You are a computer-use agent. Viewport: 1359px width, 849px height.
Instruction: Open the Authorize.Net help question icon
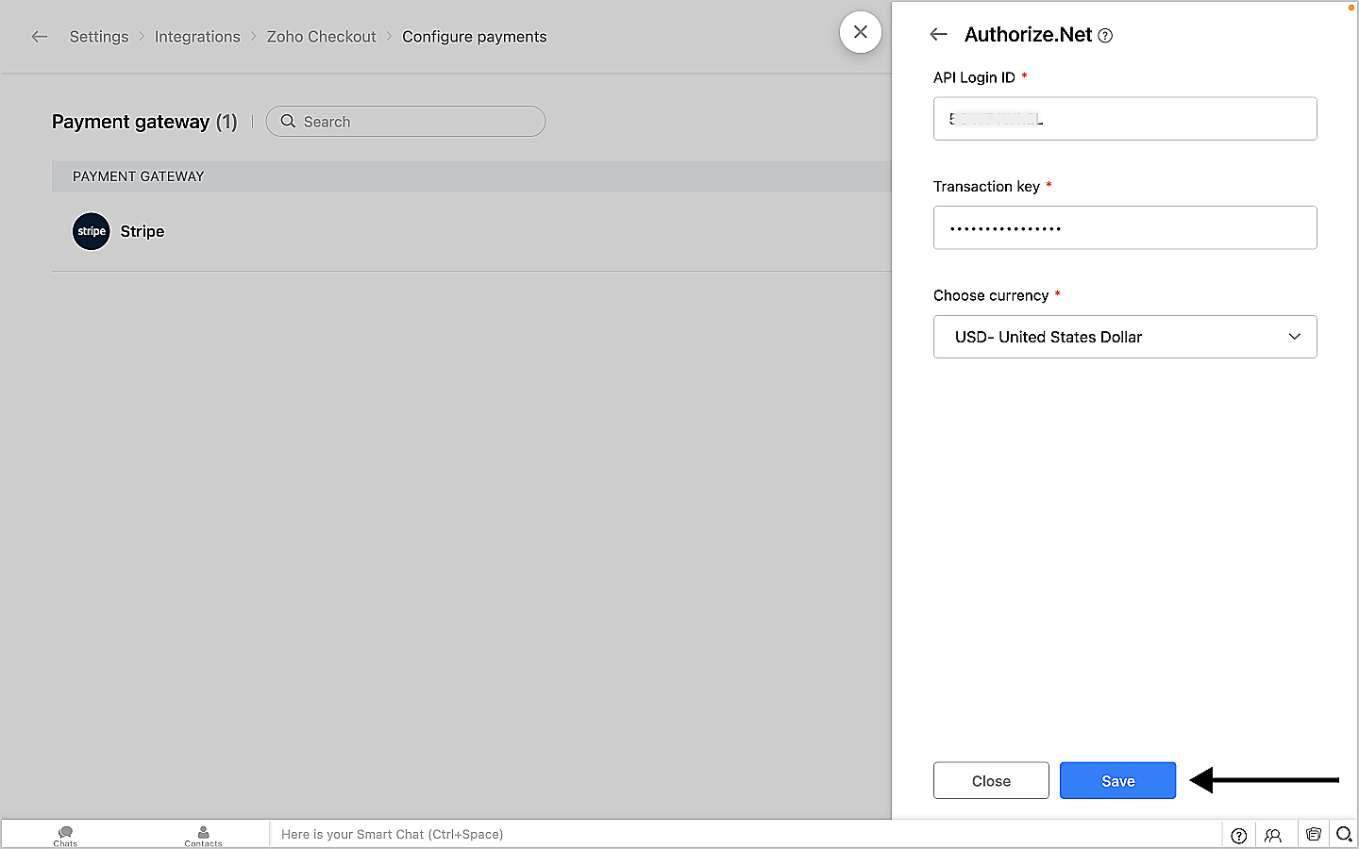[1105, 36]
